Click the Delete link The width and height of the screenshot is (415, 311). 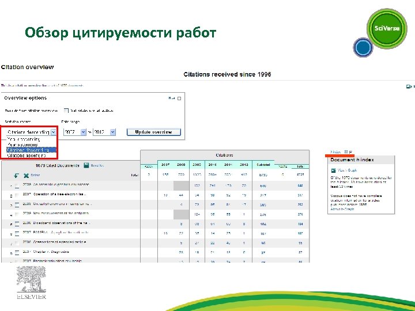point(35,175)
